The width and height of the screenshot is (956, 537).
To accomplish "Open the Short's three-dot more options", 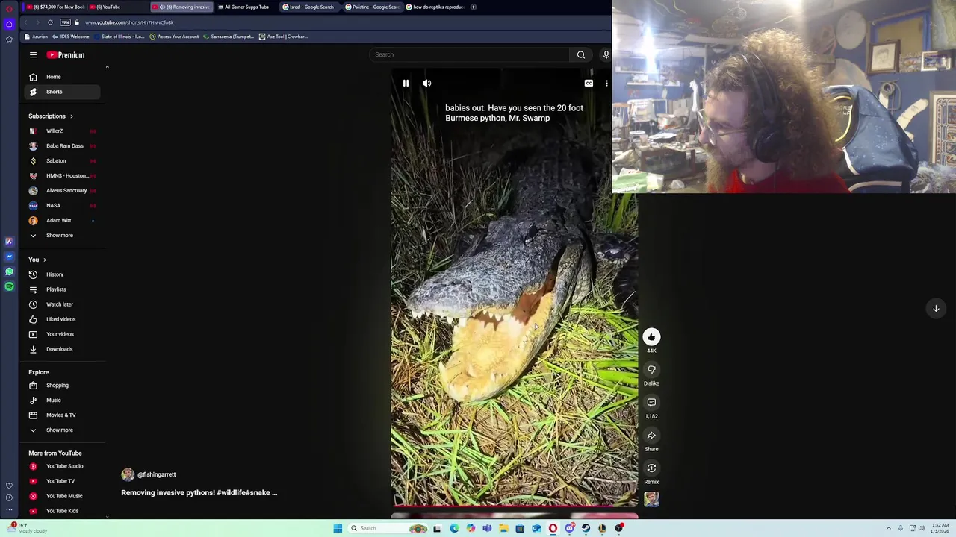I will (x=606, y=84).
